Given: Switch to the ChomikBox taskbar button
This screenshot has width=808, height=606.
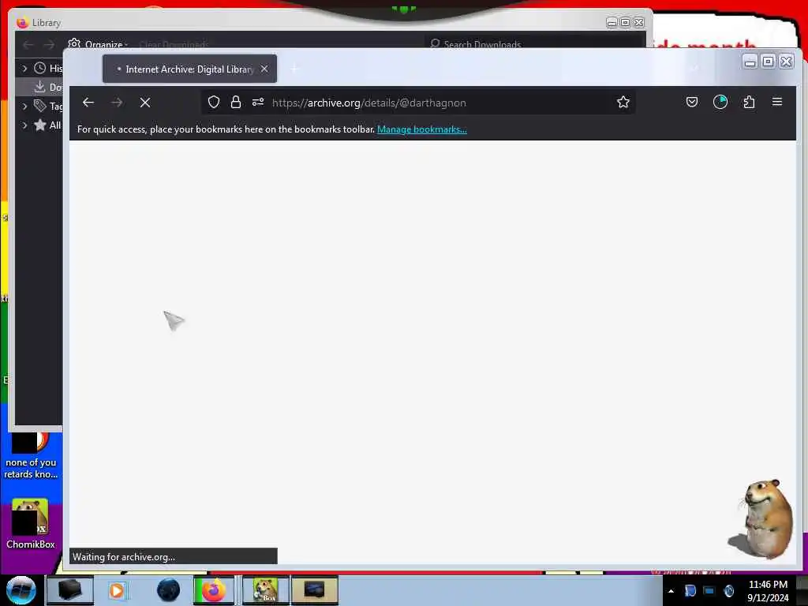Looking at the screenshot, I should point(266,590).
